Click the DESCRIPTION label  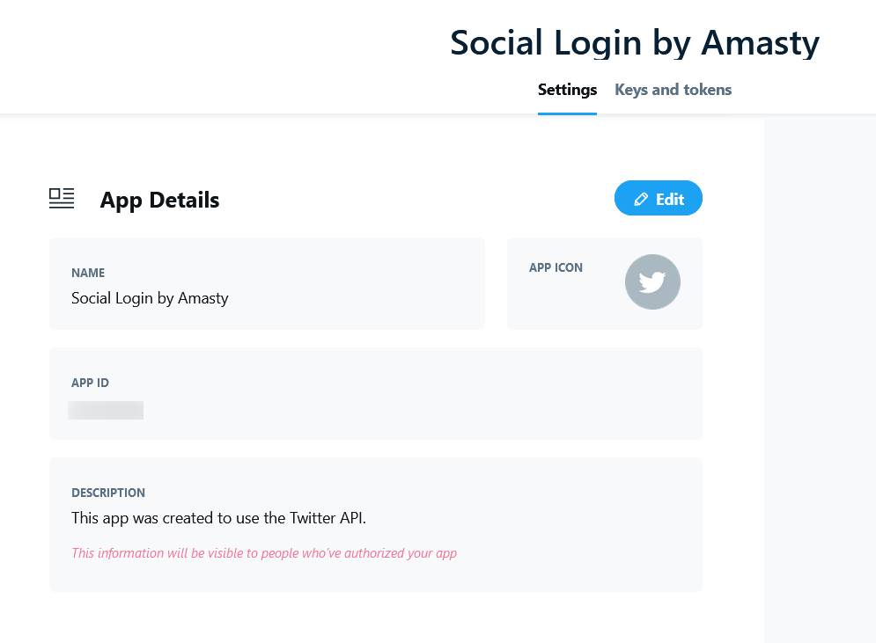[108, 493]
